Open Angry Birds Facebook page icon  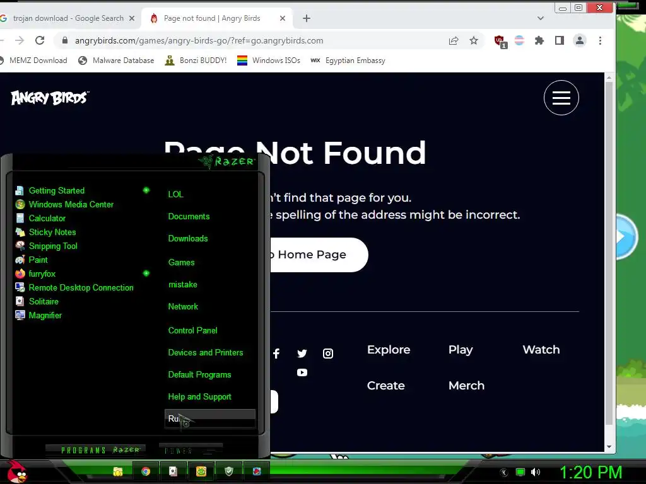pos(276,354)
